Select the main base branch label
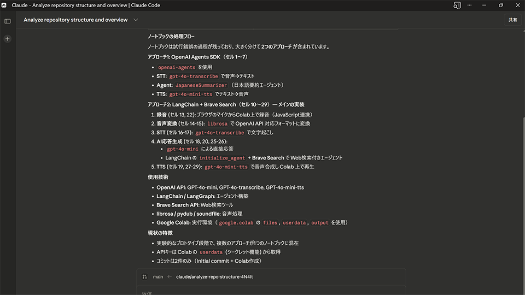Image resolution: width=525 pixels, height=295 pixels. (158, 276)
